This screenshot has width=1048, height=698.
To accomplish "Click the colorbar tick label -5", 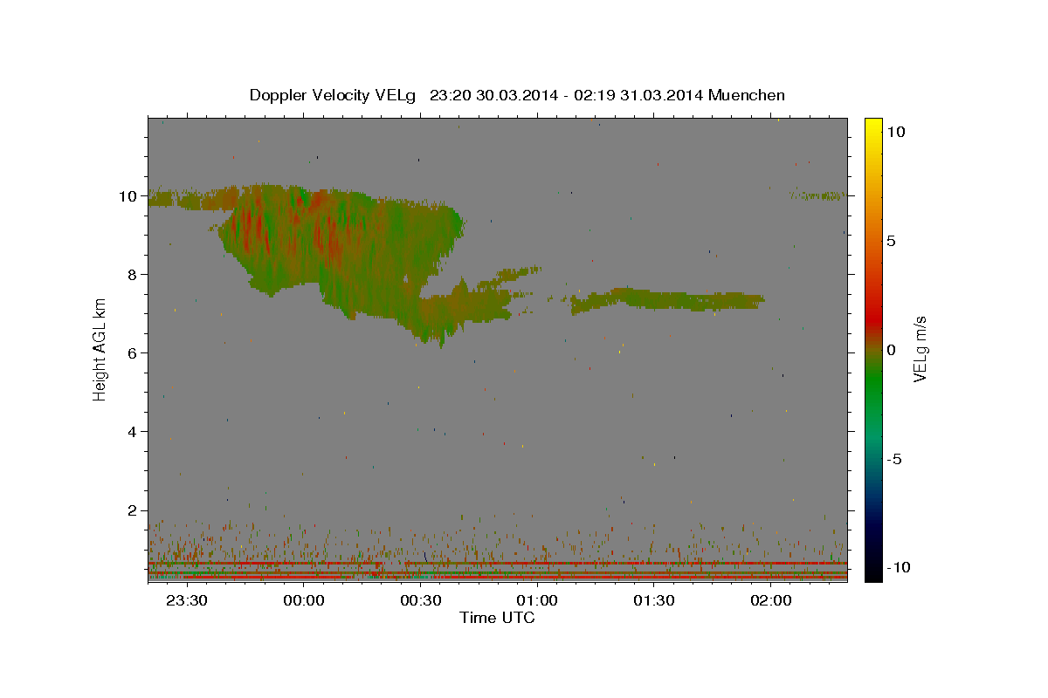I will point(895,459).
